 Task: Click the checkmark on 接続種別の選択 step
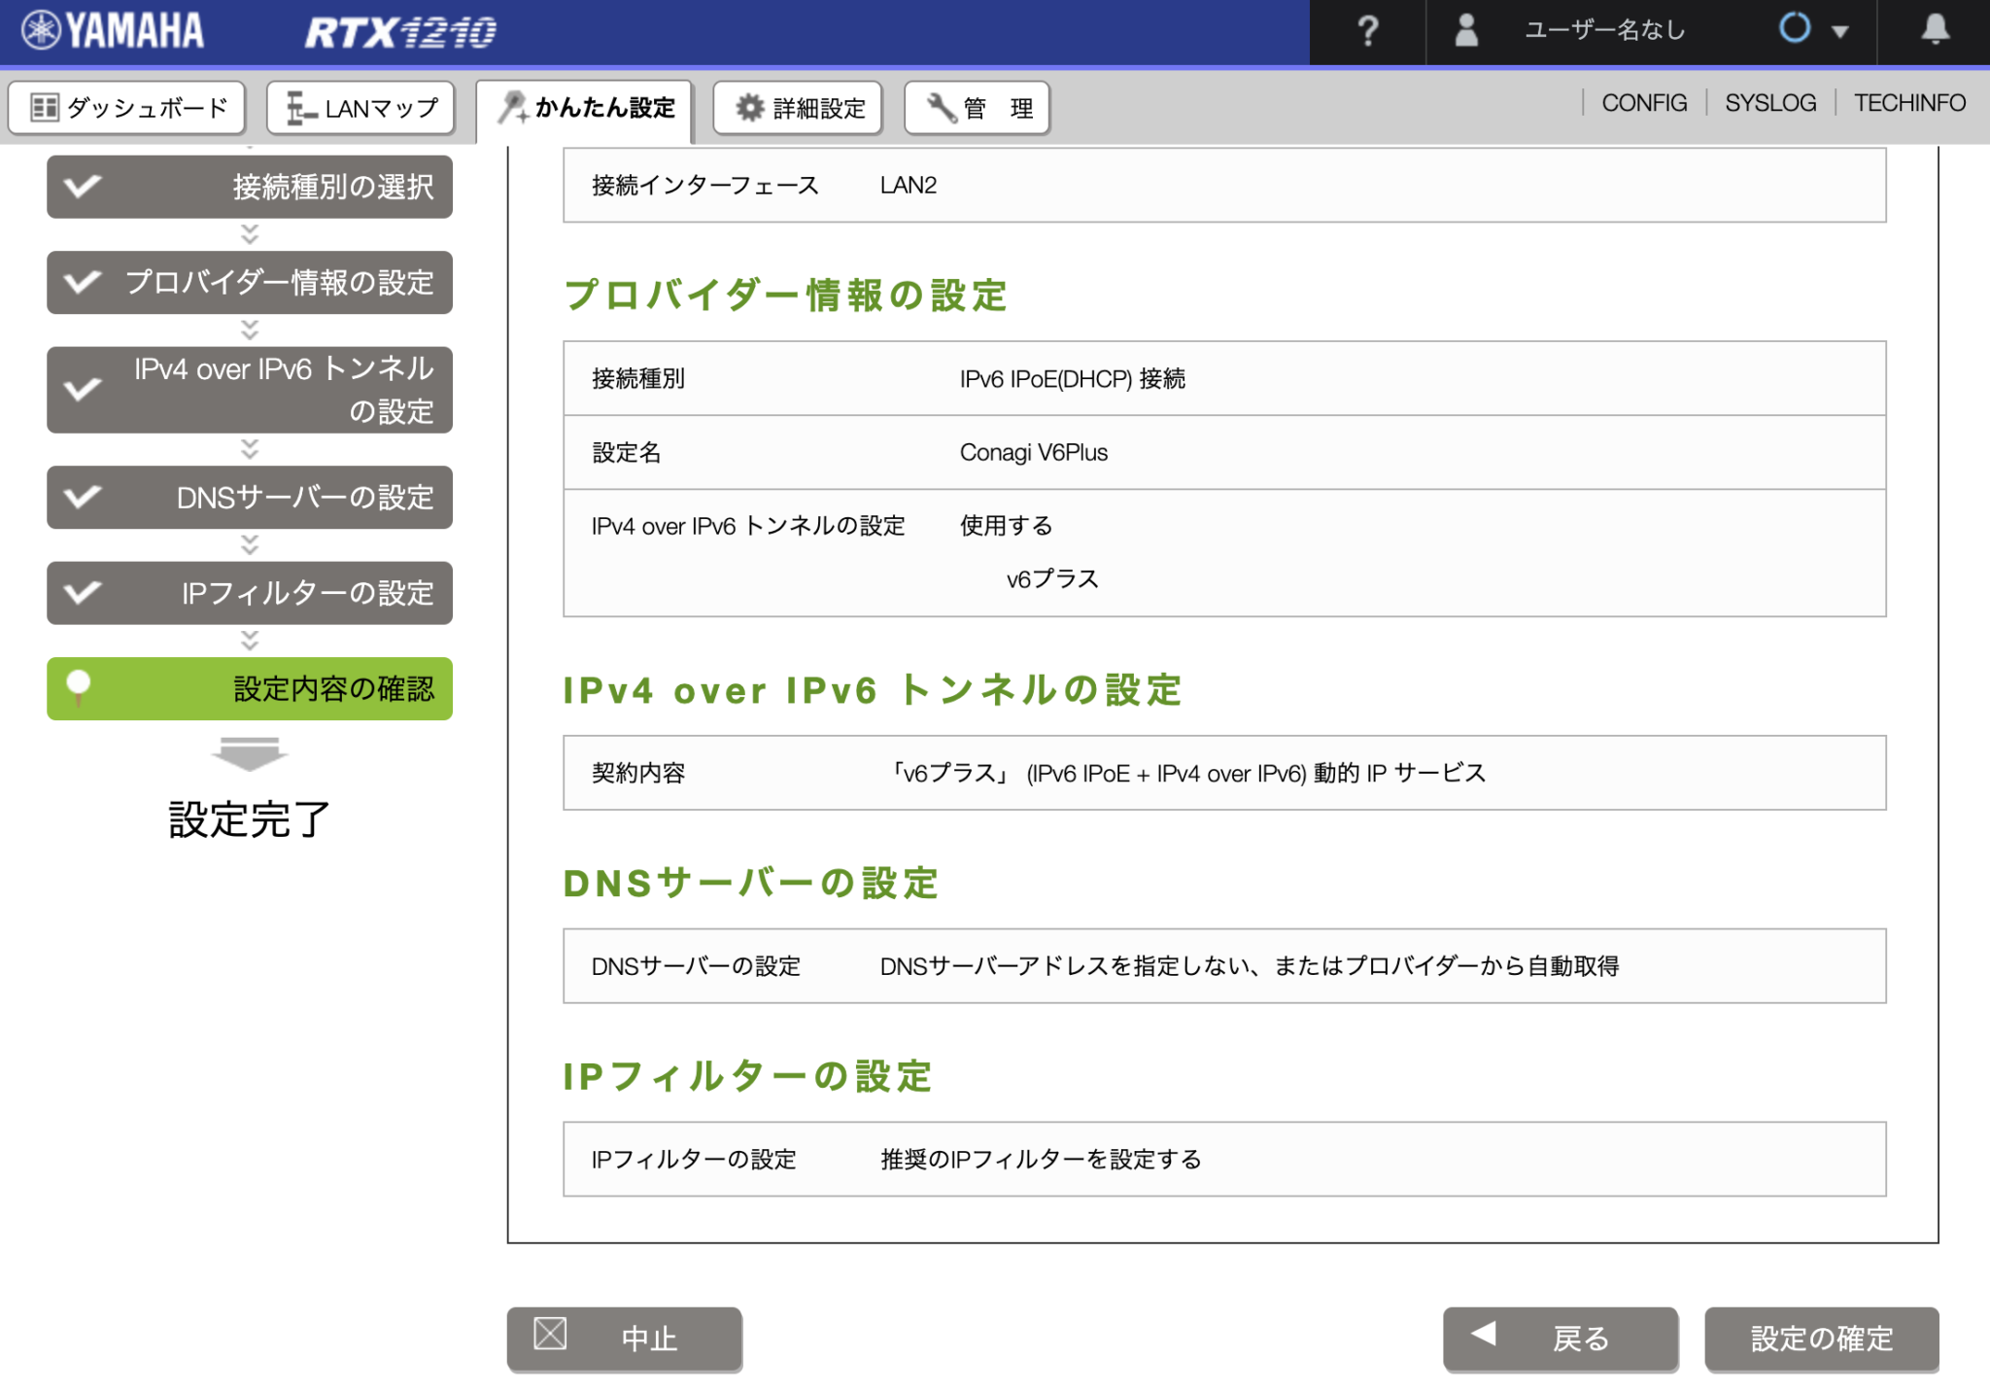tap(81, 187)
